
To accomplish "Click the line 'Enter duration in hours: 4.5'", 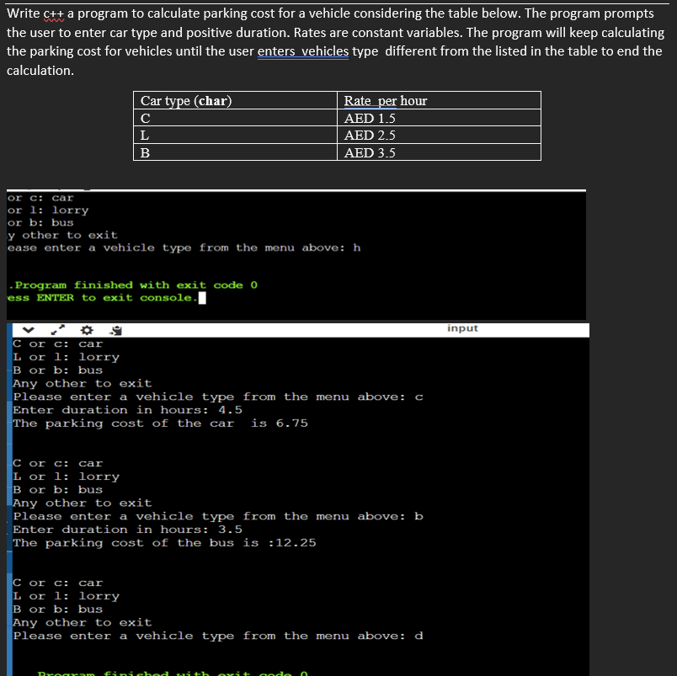I will pyautogui.click(x=127, y=410).
